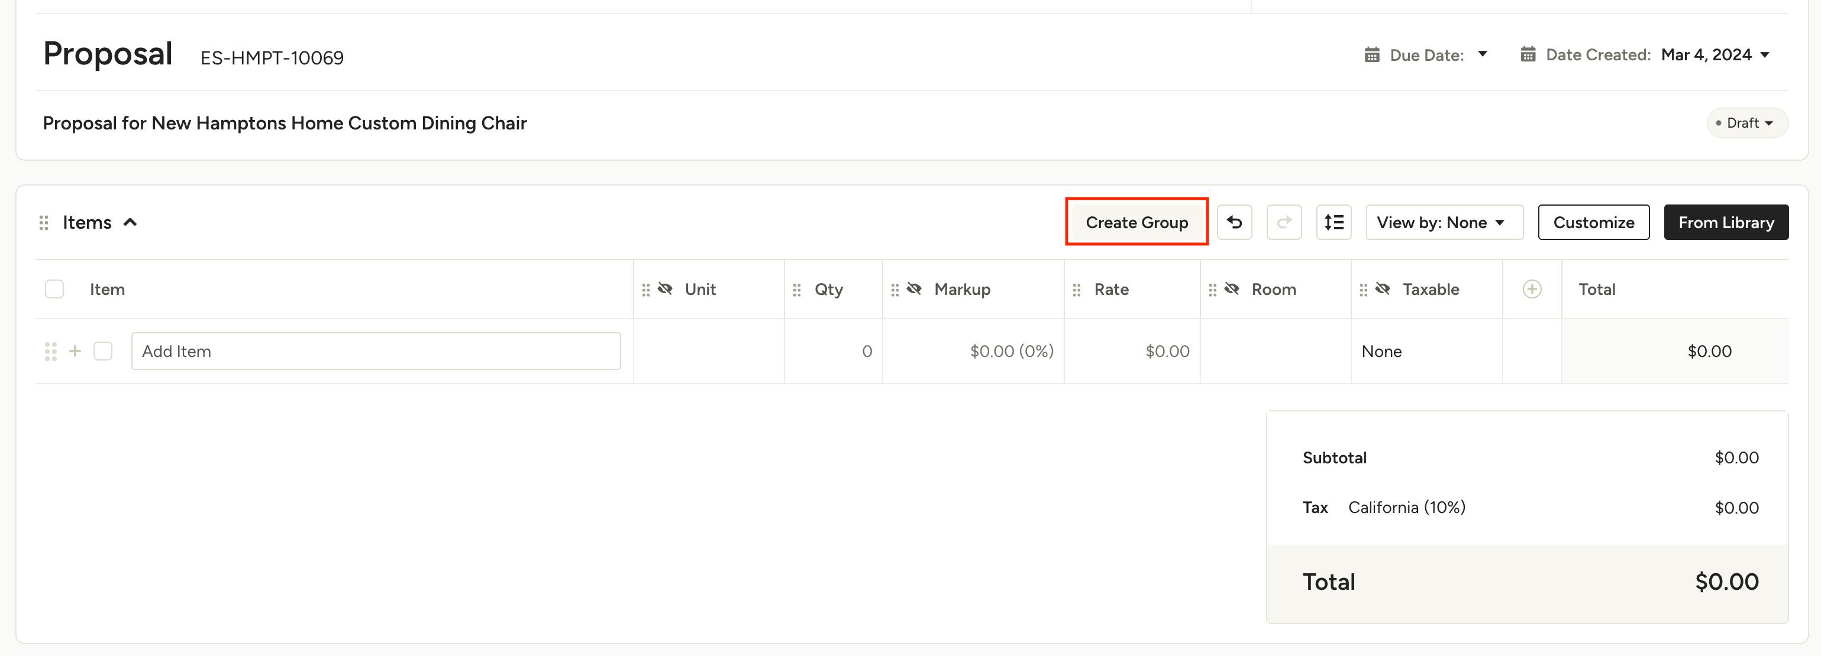Open the Draft status dropdown
1821x656 pixels.
(1747, 123)
